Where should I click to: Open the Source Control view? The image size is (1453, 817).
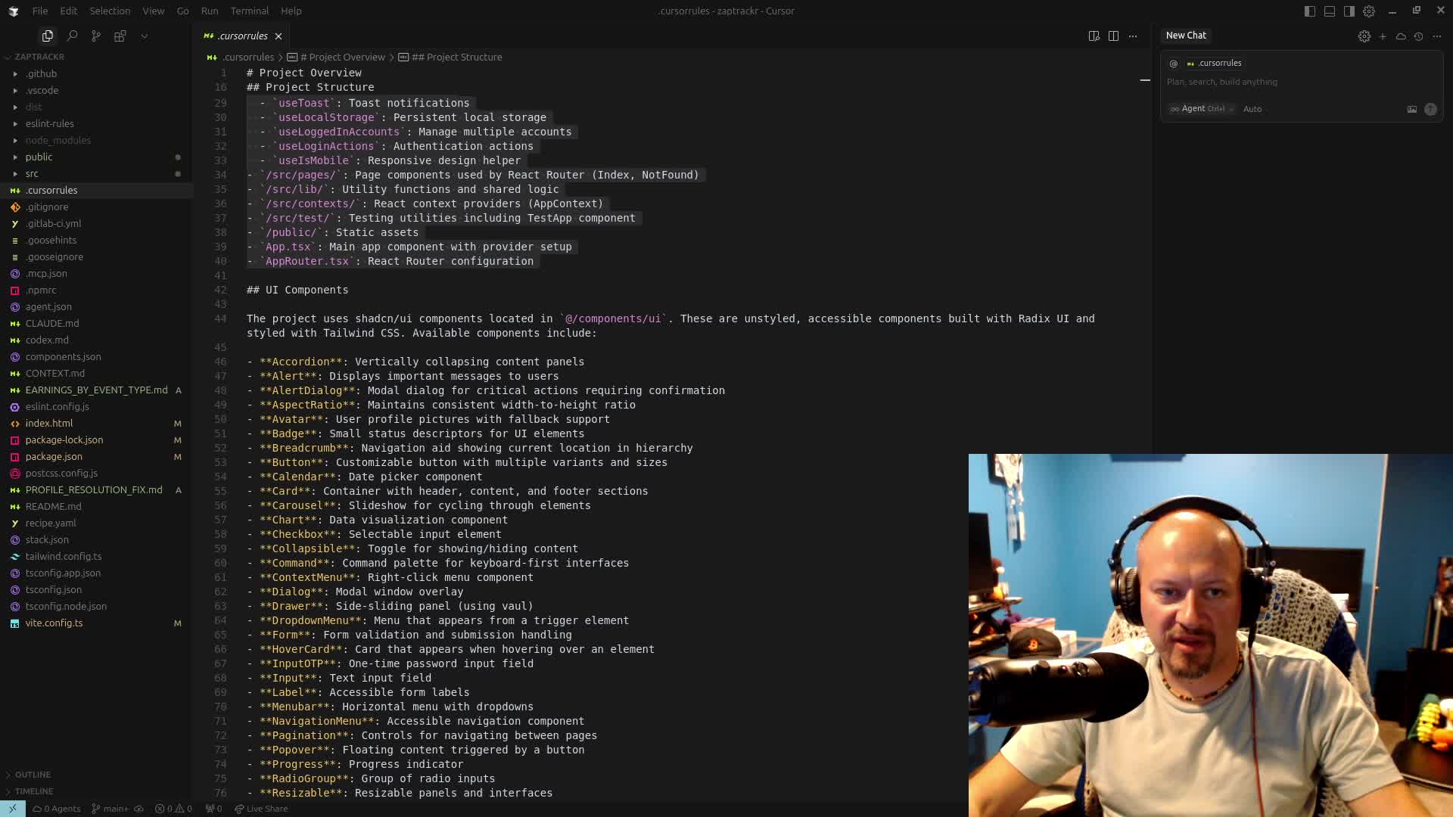pos(96,36)
